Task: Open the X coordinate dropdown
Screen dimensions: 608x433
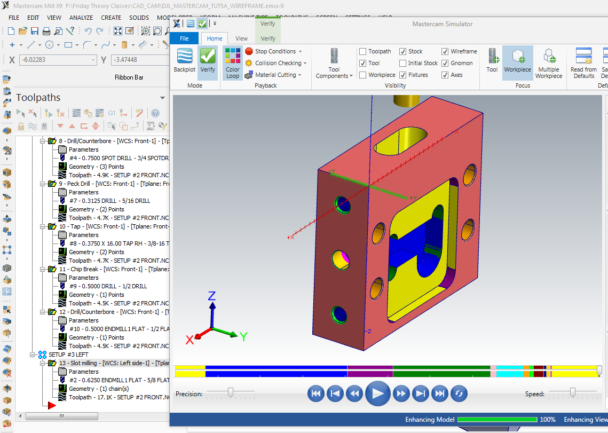Action: (x=93, y=60)
